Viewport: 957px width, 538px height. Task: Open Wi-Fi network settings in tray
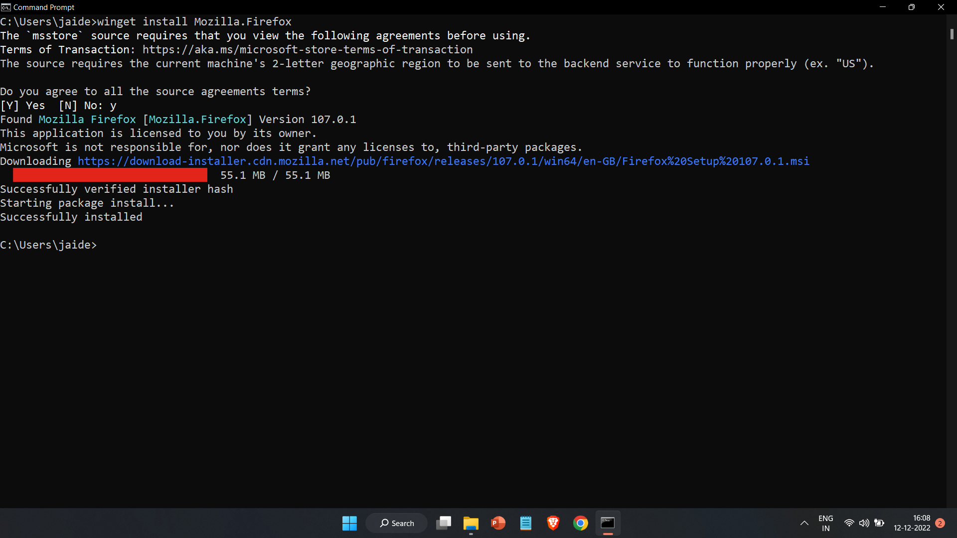coord(849,523)
